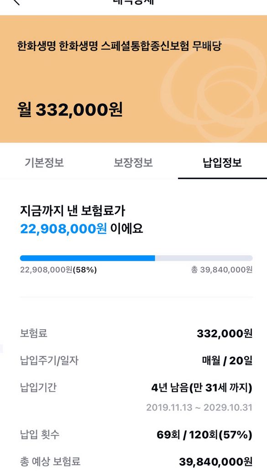This screenshot has height=475, width=267.
Task: Tap the 납입주기/일자 매월 / 20일 row
Action: click(136, 361)
